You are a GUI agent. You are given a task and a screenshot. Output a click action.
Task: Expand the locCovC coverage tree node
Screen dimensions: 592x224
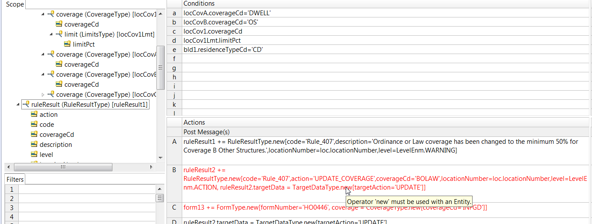pyautogui.click(x=43, y=94)
